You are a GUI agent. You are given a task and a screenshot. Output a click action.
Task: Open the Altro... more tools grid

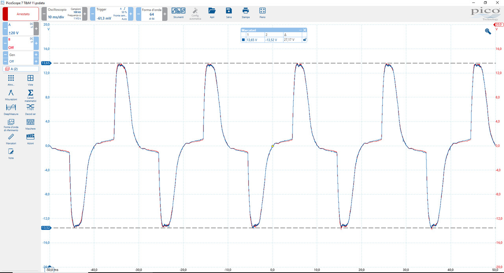click(11, 81)
